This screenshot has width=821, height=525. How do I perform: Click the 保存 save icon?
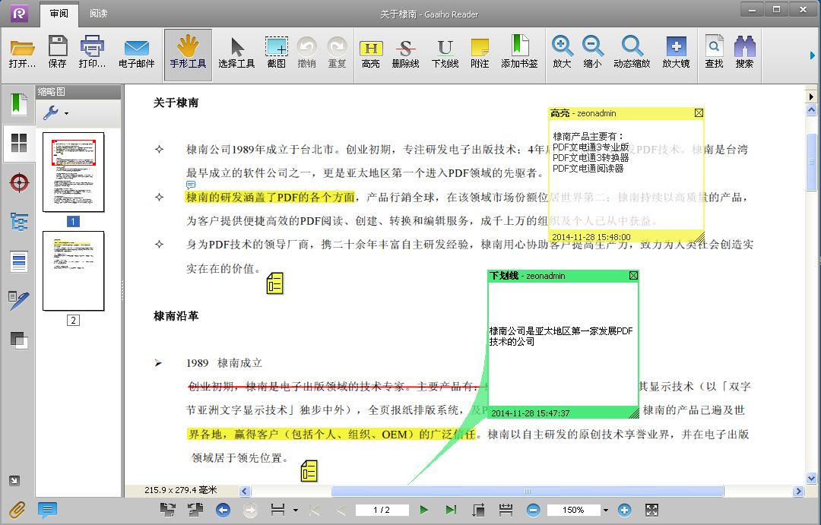coord(58,52)
